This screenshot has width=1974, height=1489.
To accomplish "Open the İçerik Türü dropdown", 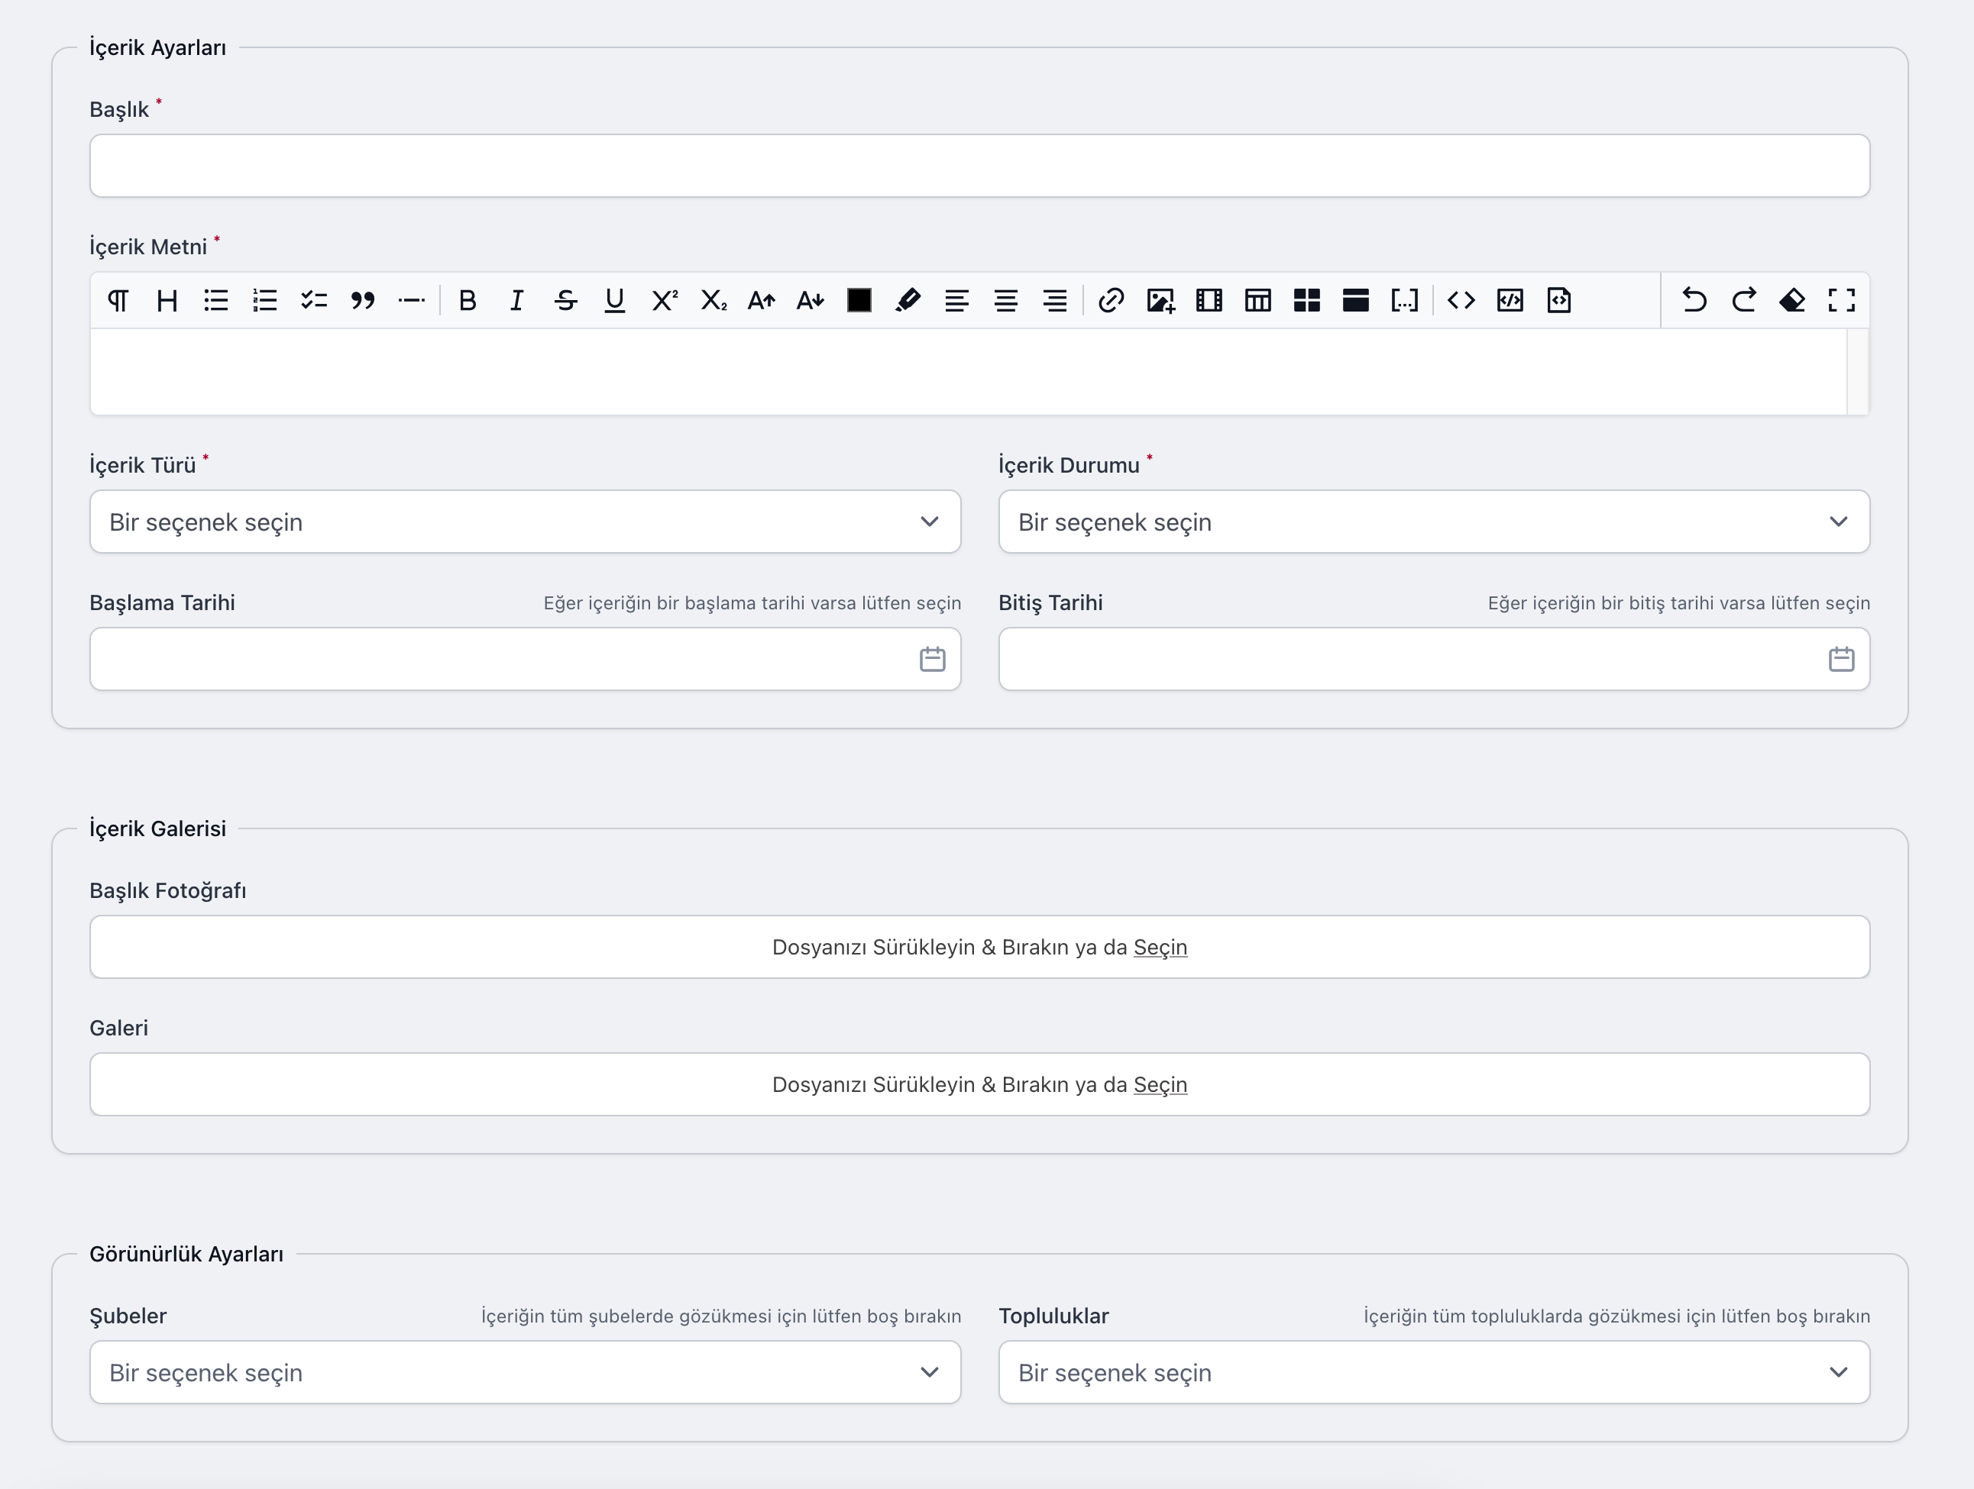I will coord(525,522).
